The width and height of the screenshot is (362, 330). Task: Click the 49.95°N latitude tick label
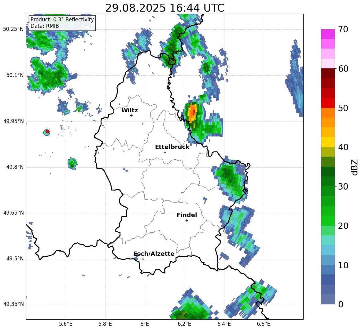click(13, 121)
